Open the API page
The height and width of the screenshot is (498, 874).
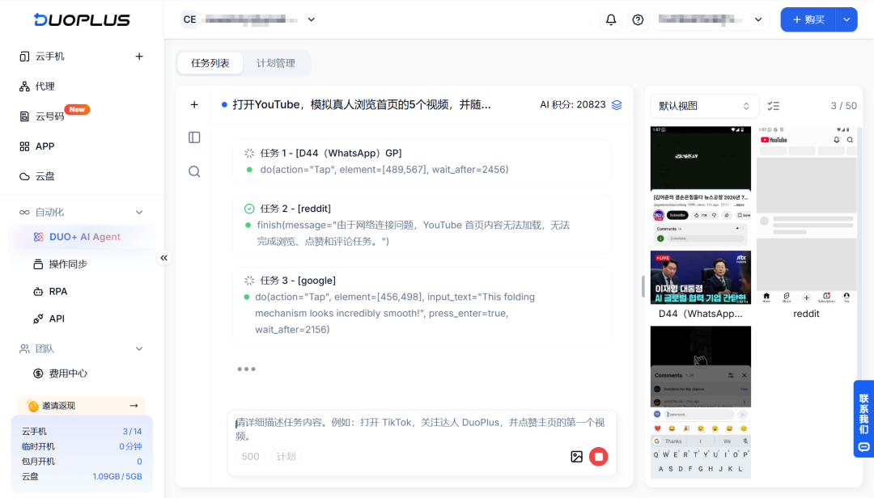[x=57, y=319]
